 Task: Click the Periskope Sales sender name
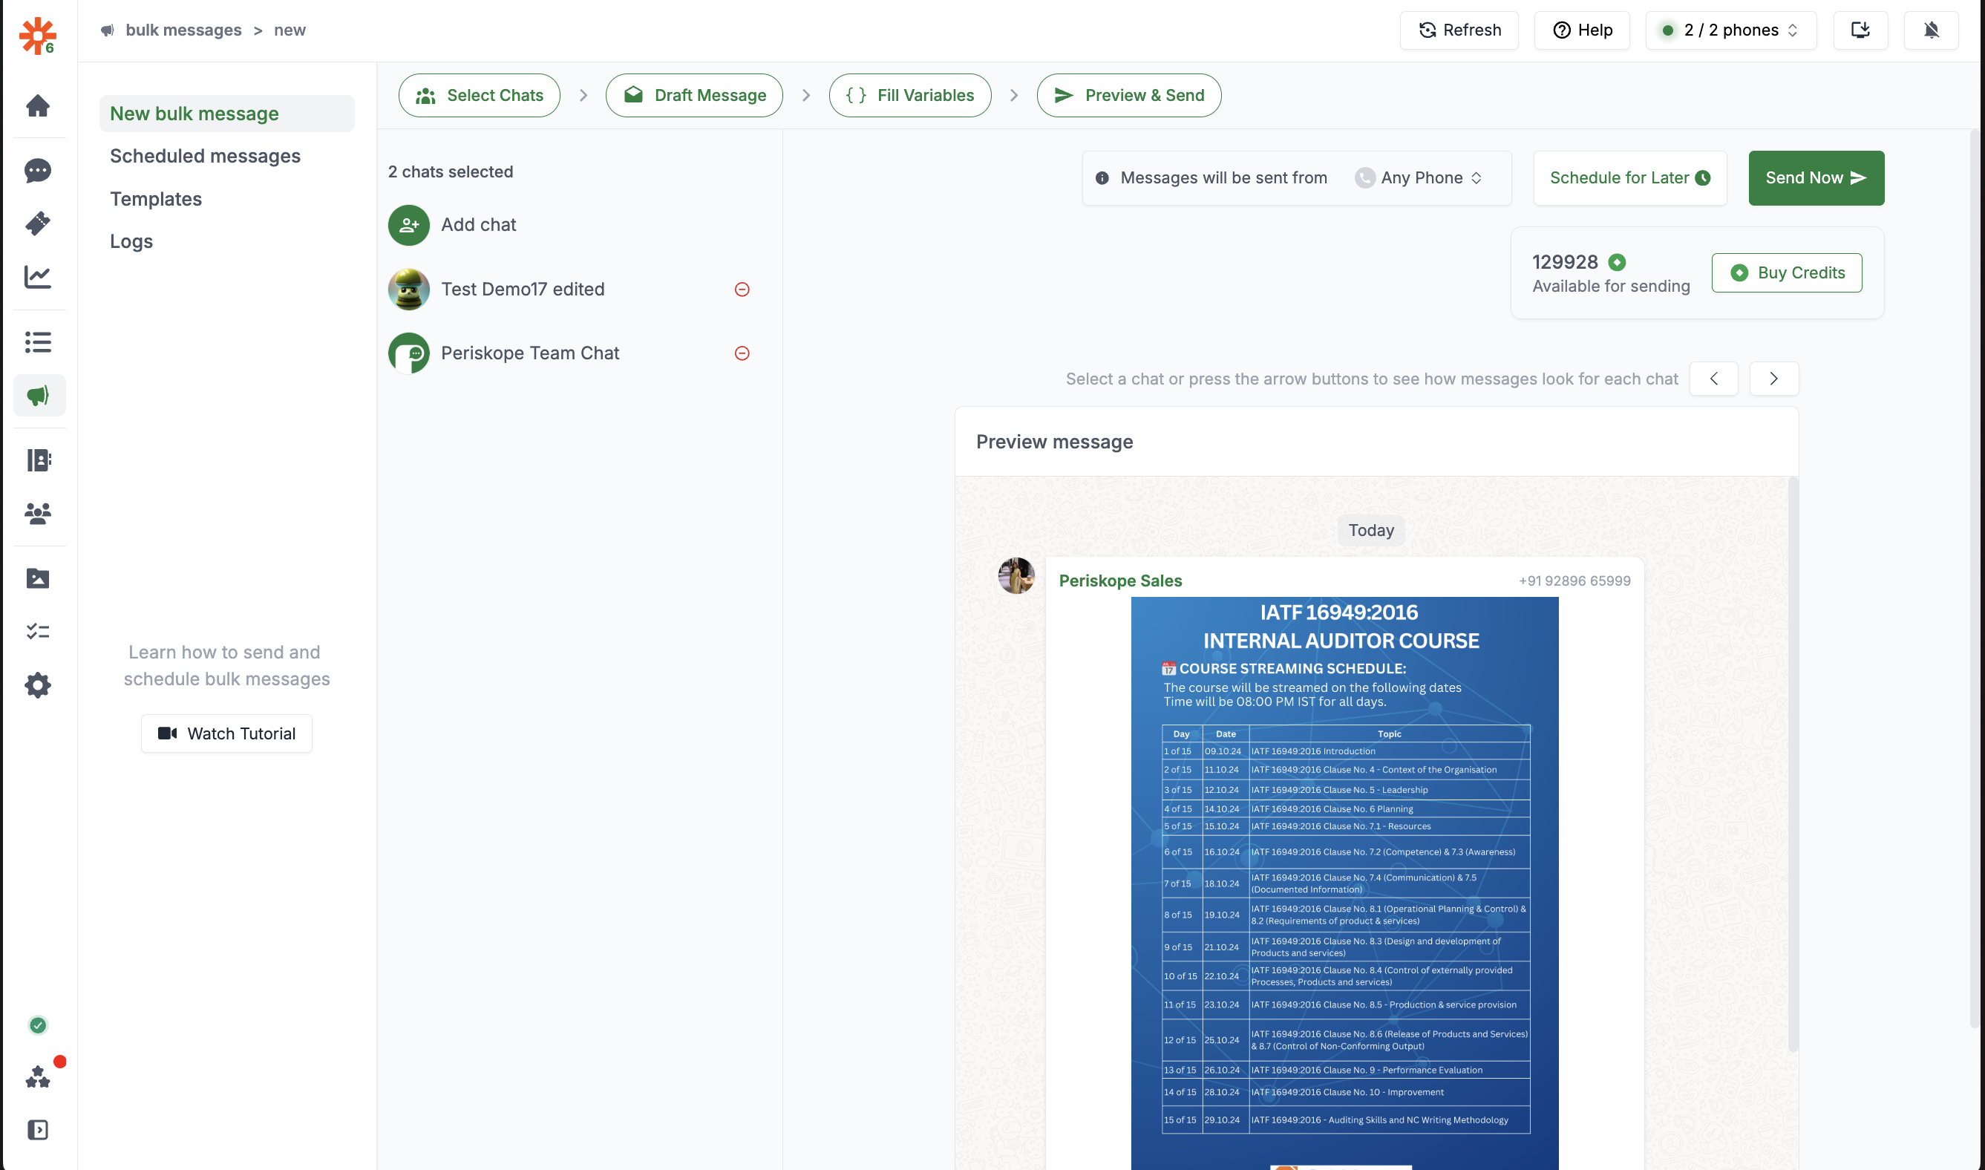click(x=1120, y=581)
